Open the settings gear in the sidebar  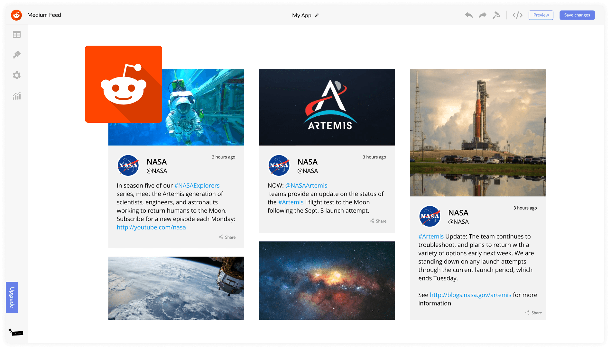(17, 75)
